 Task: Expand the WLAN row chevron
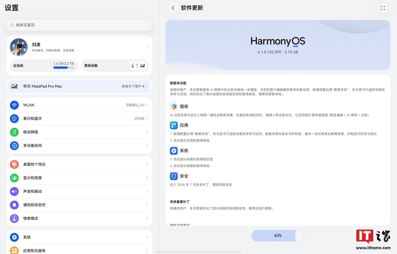(147, 105)
